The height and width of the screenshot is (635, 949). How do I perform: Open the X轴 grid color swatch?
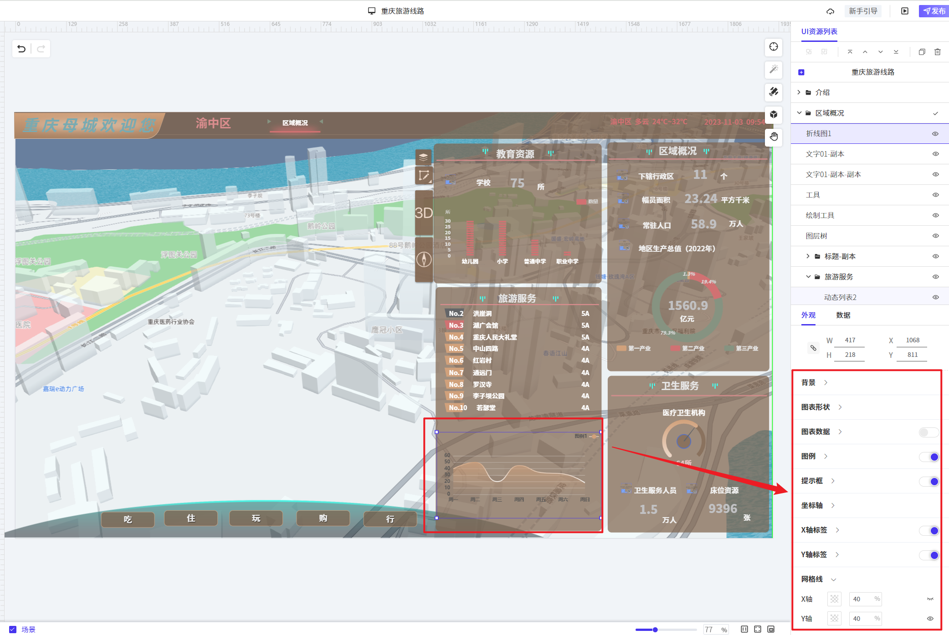pos(834,599)
